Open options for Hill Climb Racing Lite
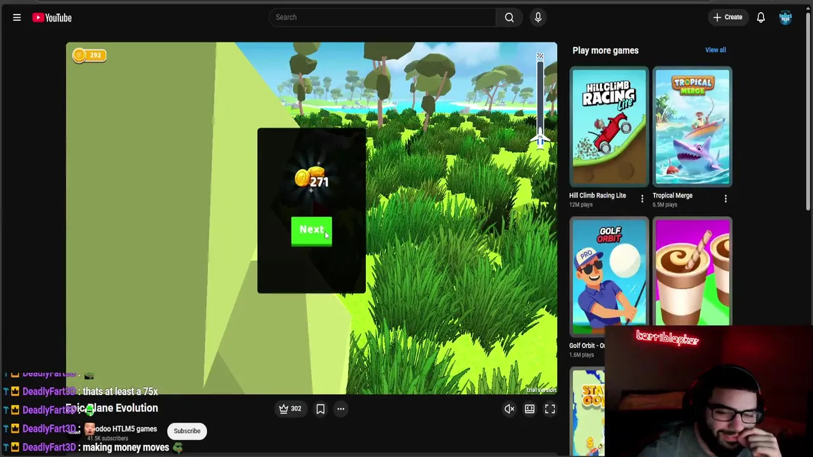 point(642,199)
